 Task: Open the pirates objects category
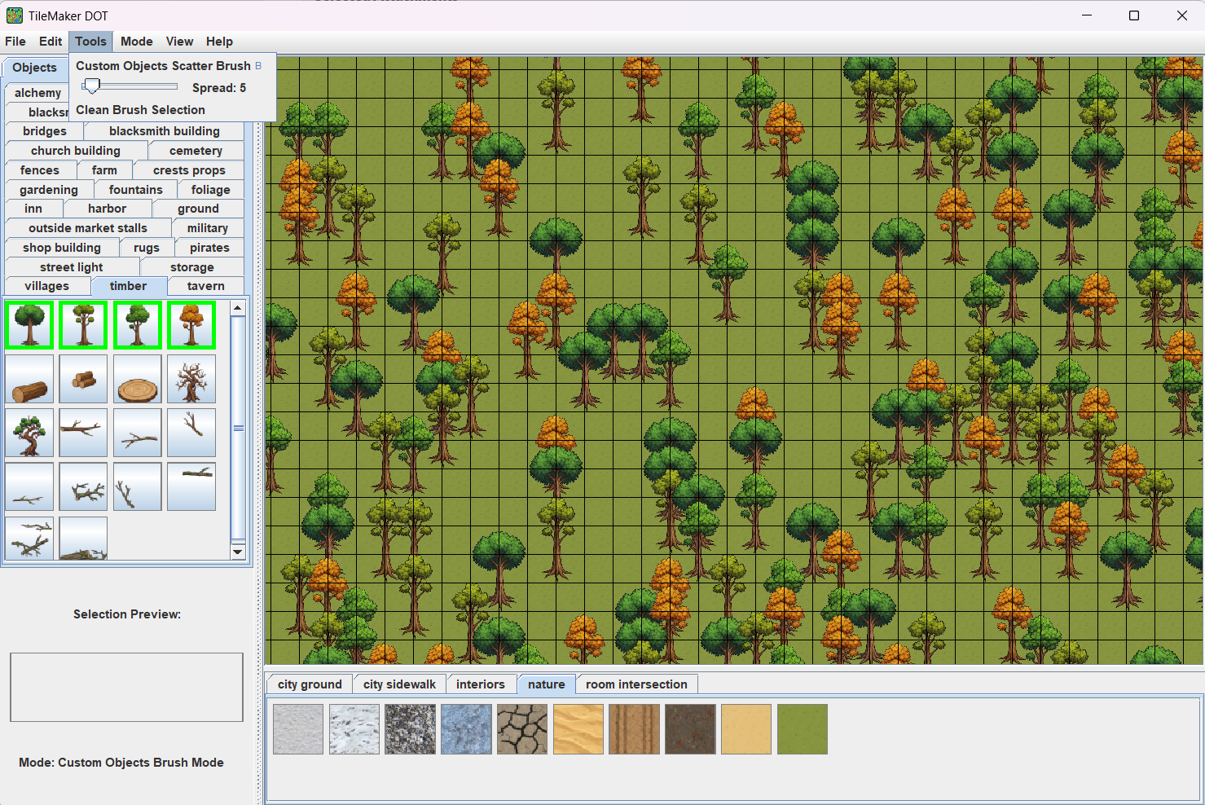pos(209,248)
